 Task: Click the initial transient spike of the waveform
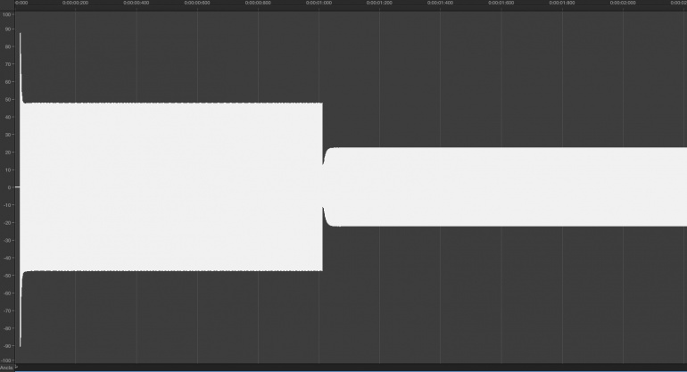pyautogui.click(x=21, y=66)
